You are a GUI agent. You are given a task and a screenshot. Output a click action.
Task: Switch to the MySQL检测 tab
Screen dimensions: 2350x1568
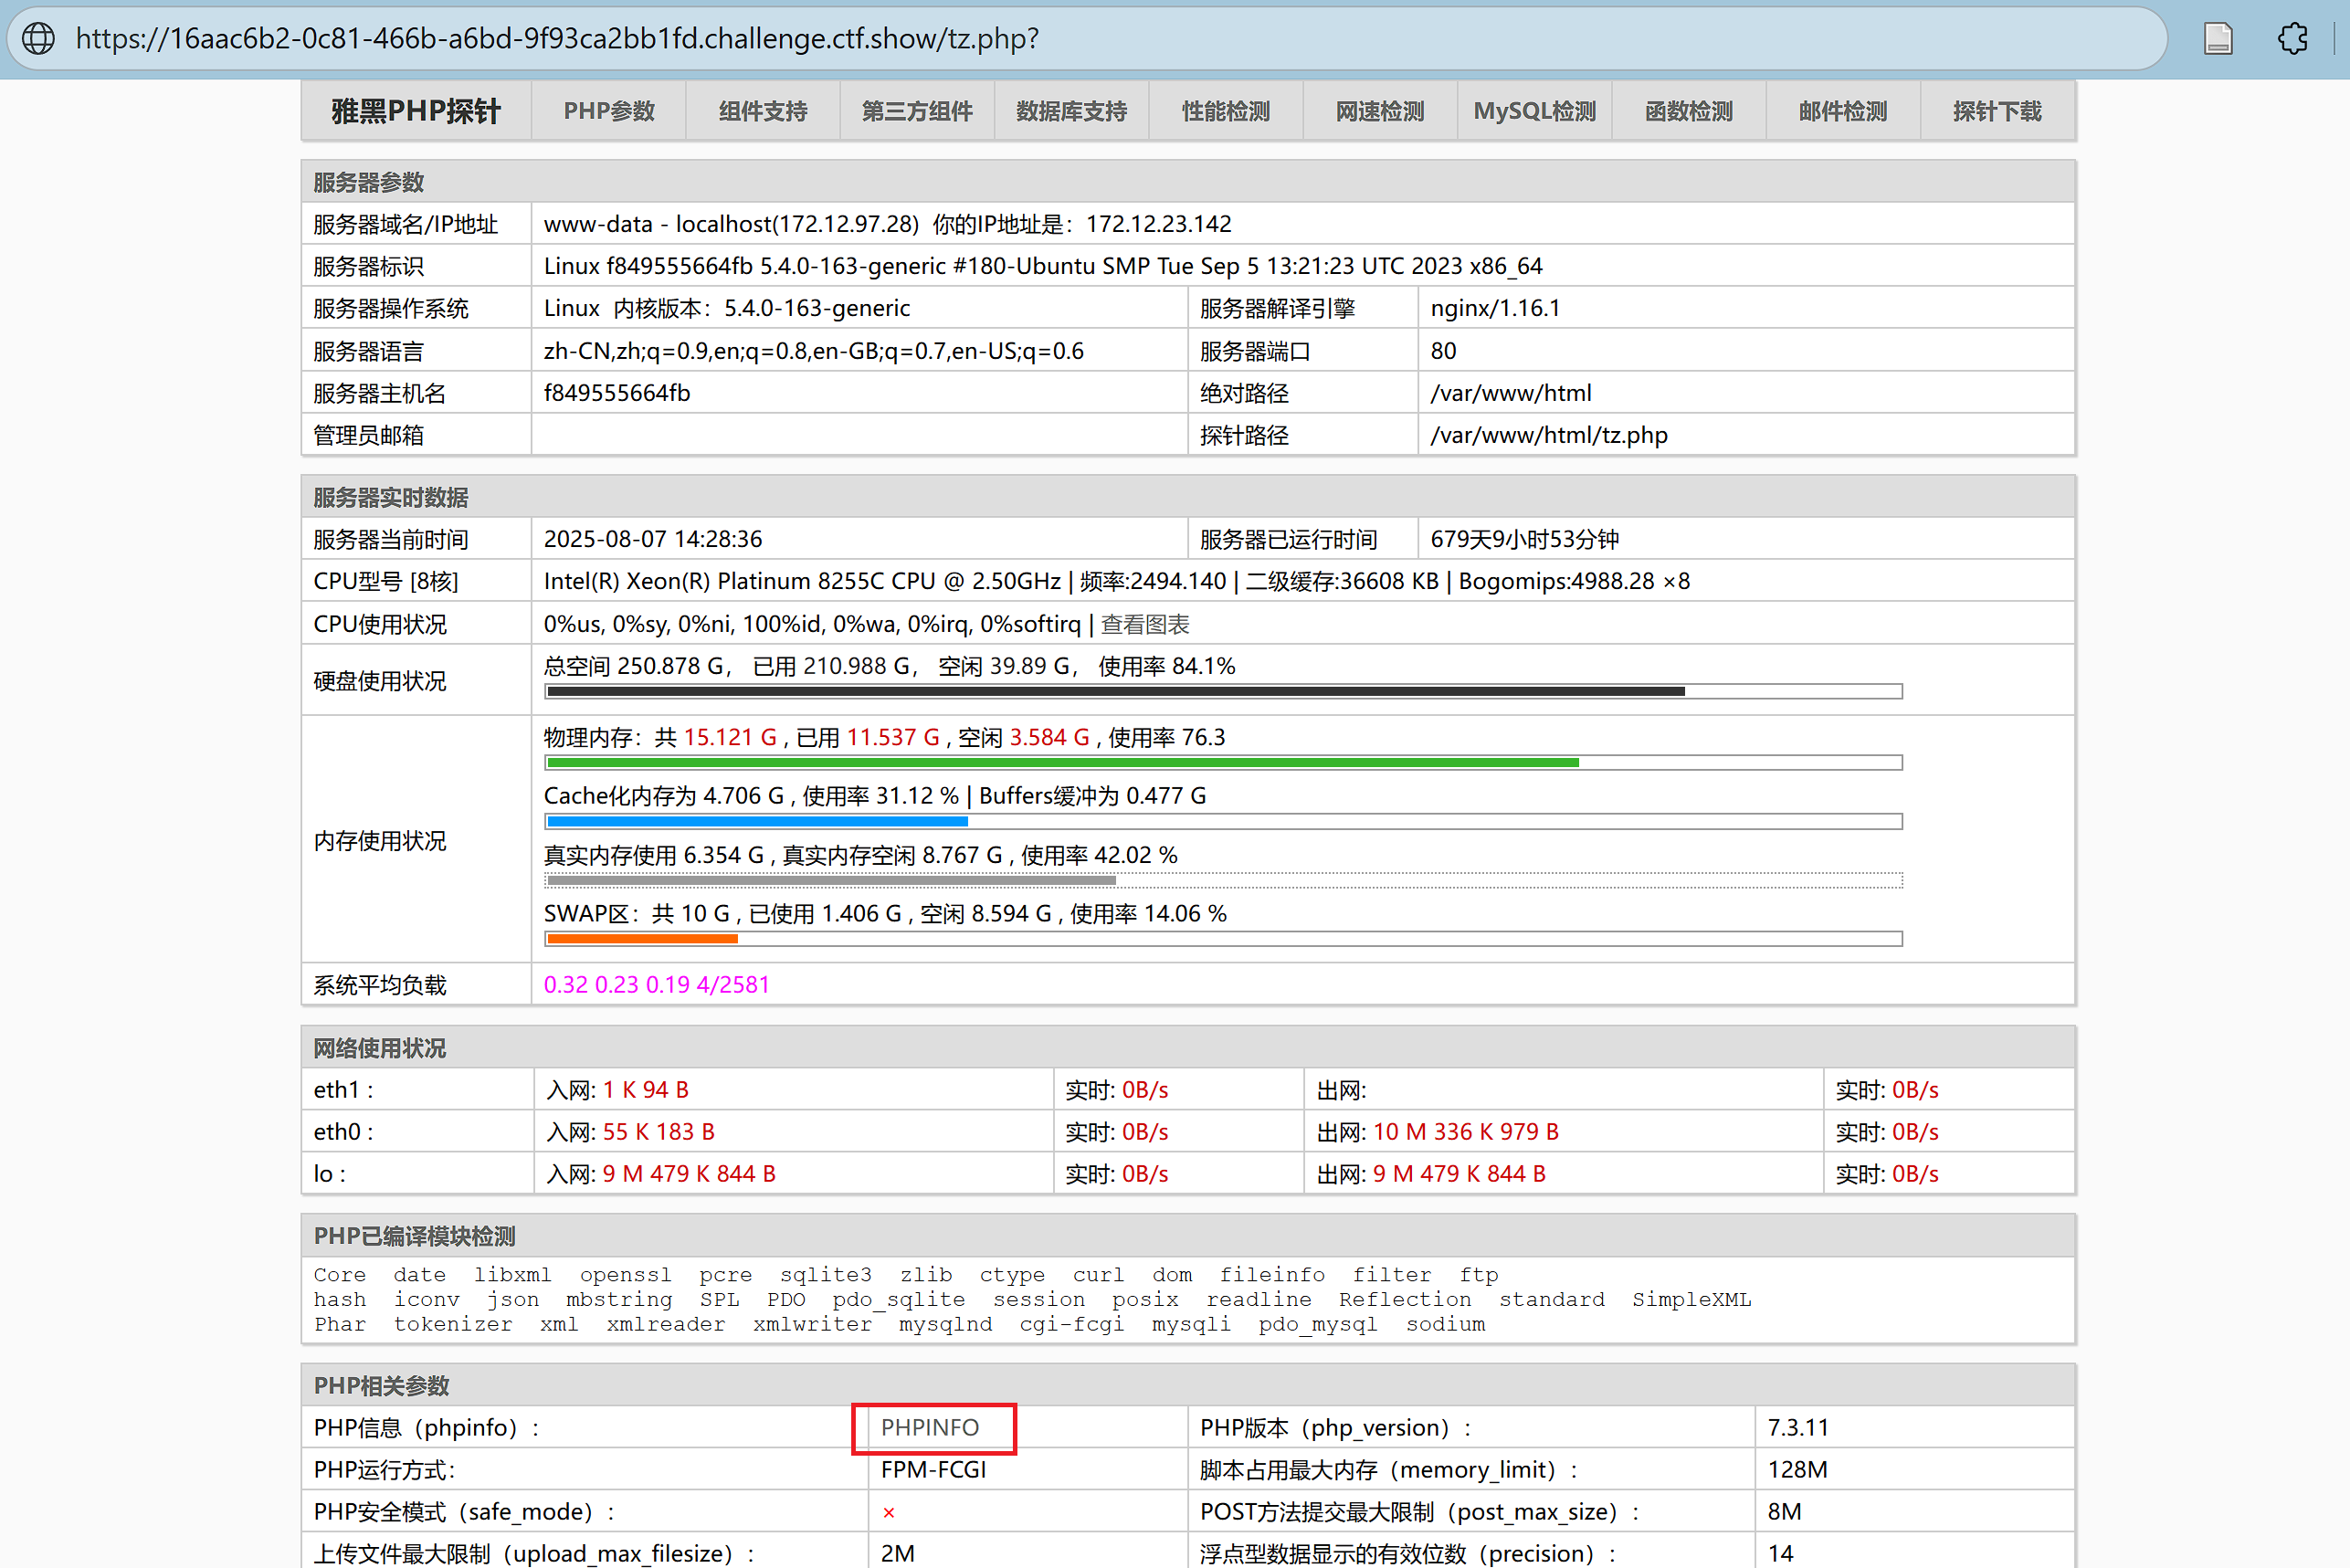pos(1534,111)
